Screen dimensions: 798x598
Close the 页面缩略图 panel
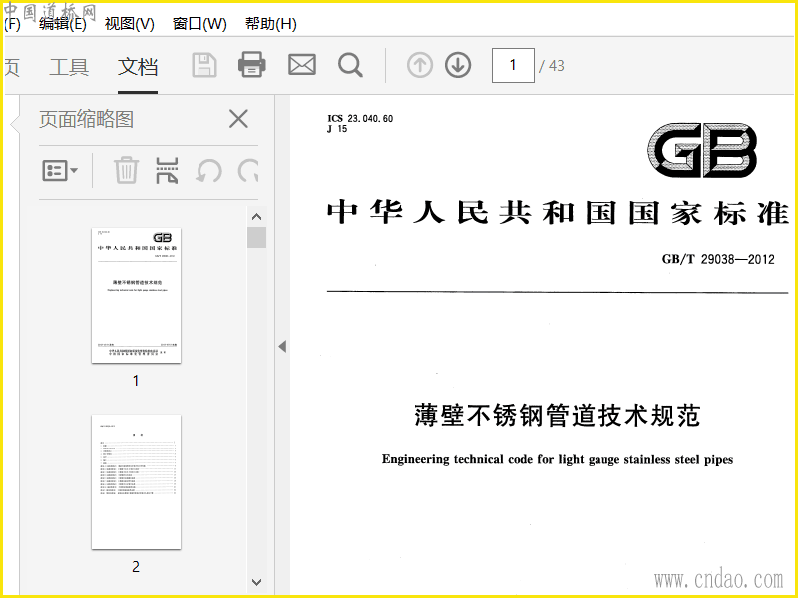[x=238, y=119]
